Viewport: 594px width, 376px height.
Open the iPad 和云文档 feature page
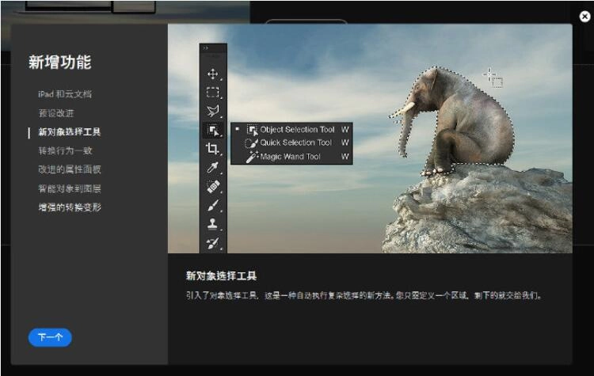tap(65, 94)
